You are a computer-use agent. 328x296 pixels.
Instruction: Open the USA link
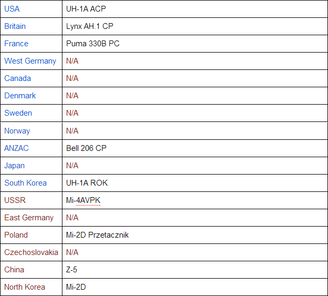(x=12, y=9)
